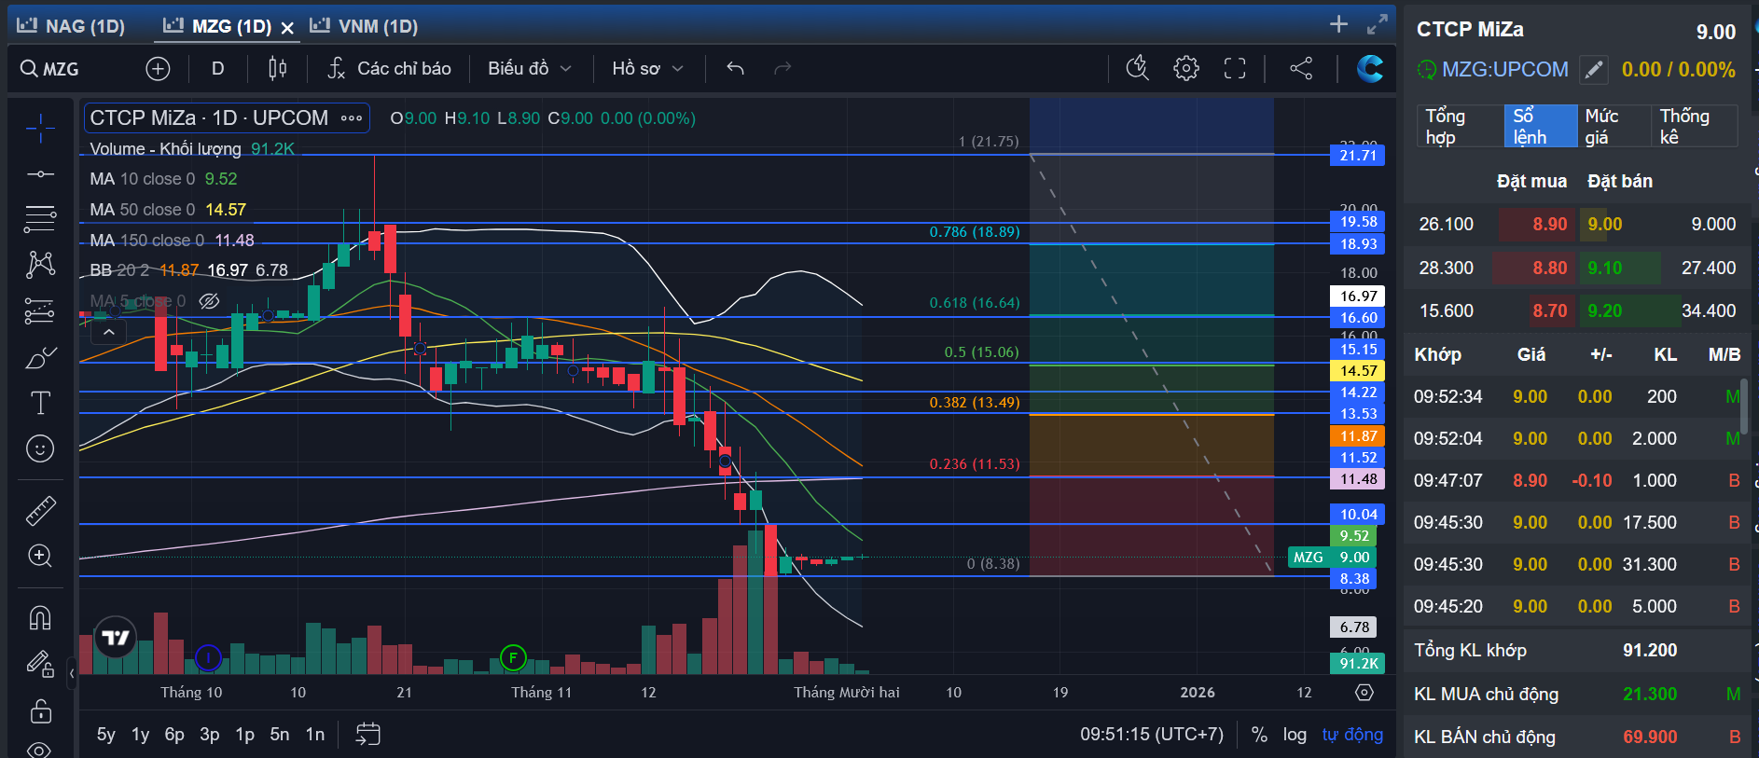This screenshot has width=1759, height=758.
Task: Select the Sổ lệnh tab
Action: (1541, 126)
